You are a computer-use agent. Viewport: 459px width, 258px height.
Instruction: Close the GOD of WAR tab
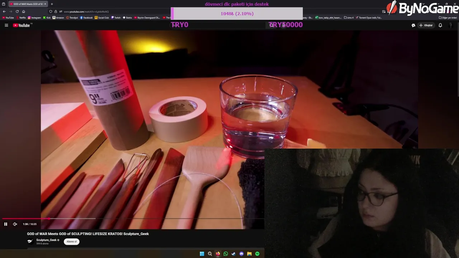[x=46, y=4]
